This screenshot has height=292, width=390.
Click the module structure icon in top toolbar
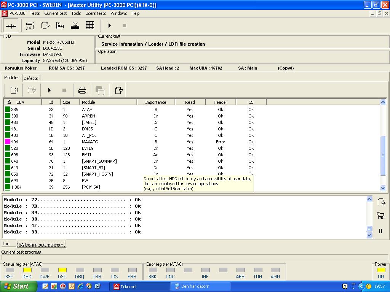(x=60, y=25)
